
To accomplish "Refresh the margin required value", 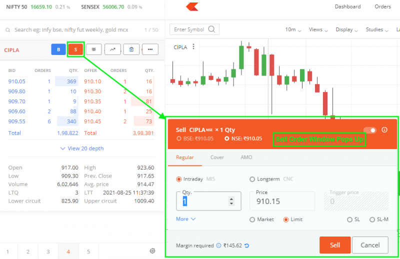I will tap(246, 245).
